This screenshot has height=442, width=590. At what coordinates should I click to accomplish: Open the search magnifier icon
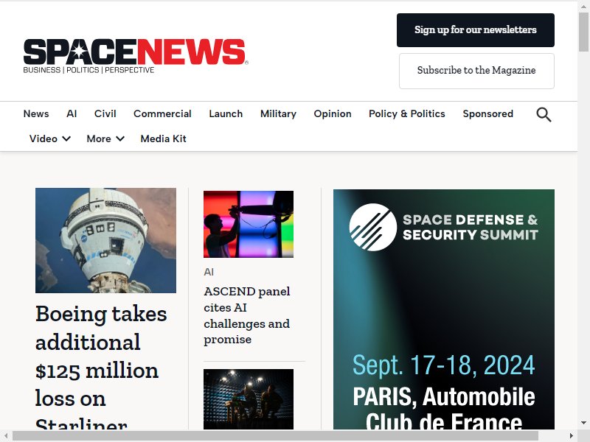pyautogui.click(x=544, y=114)
